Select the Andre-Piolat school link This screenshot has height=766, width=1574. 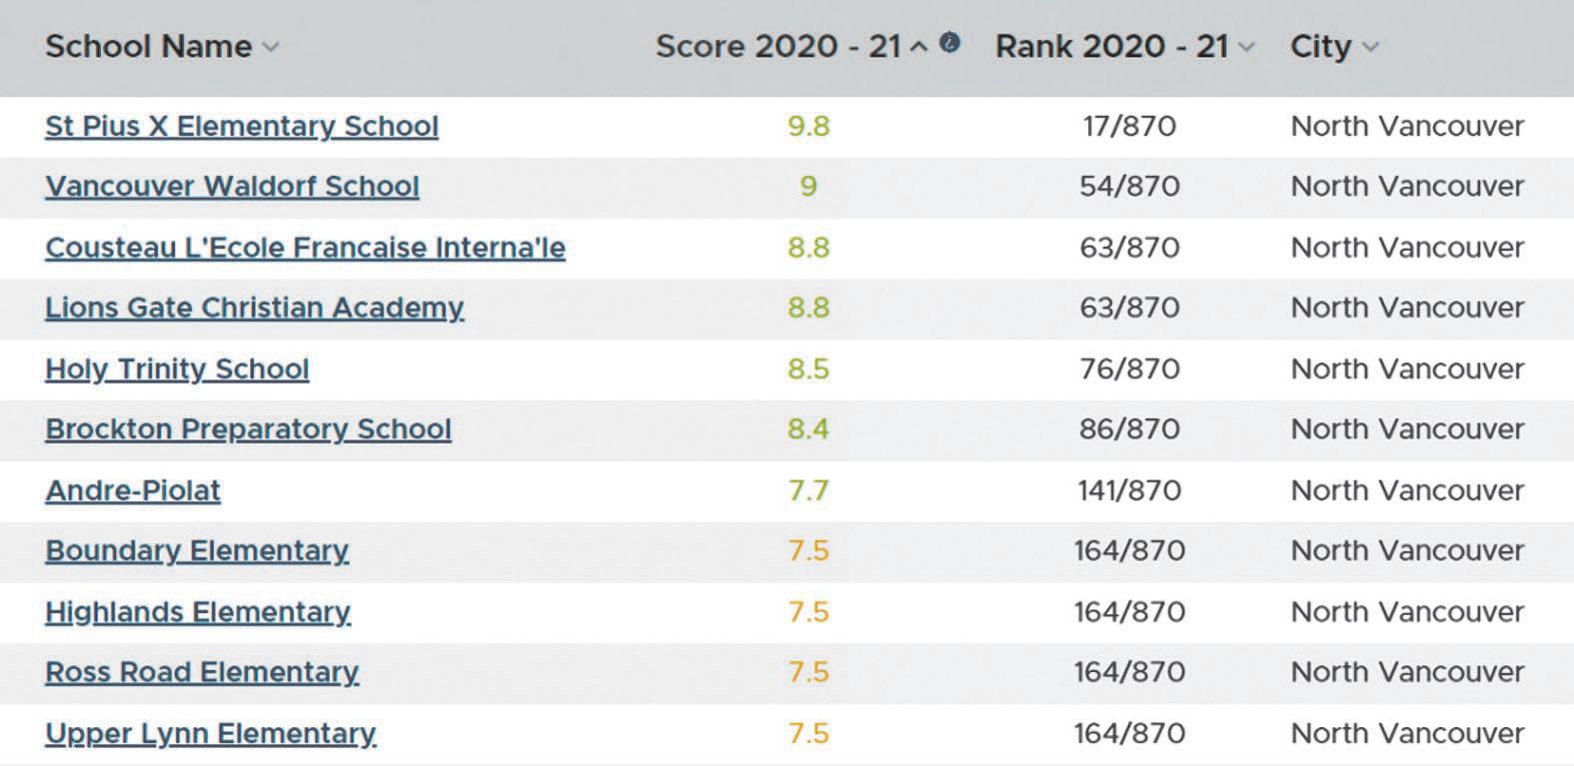tap(133, 490)
